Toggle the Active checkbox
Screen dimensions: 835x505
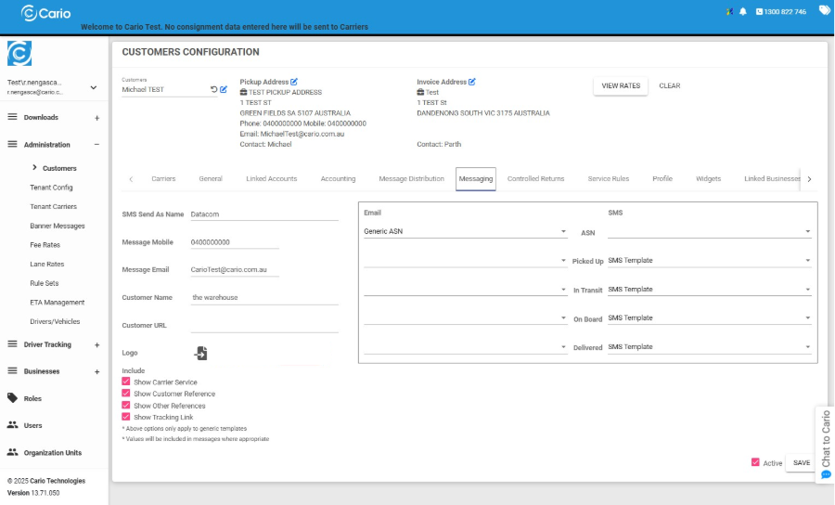(755, 462)
